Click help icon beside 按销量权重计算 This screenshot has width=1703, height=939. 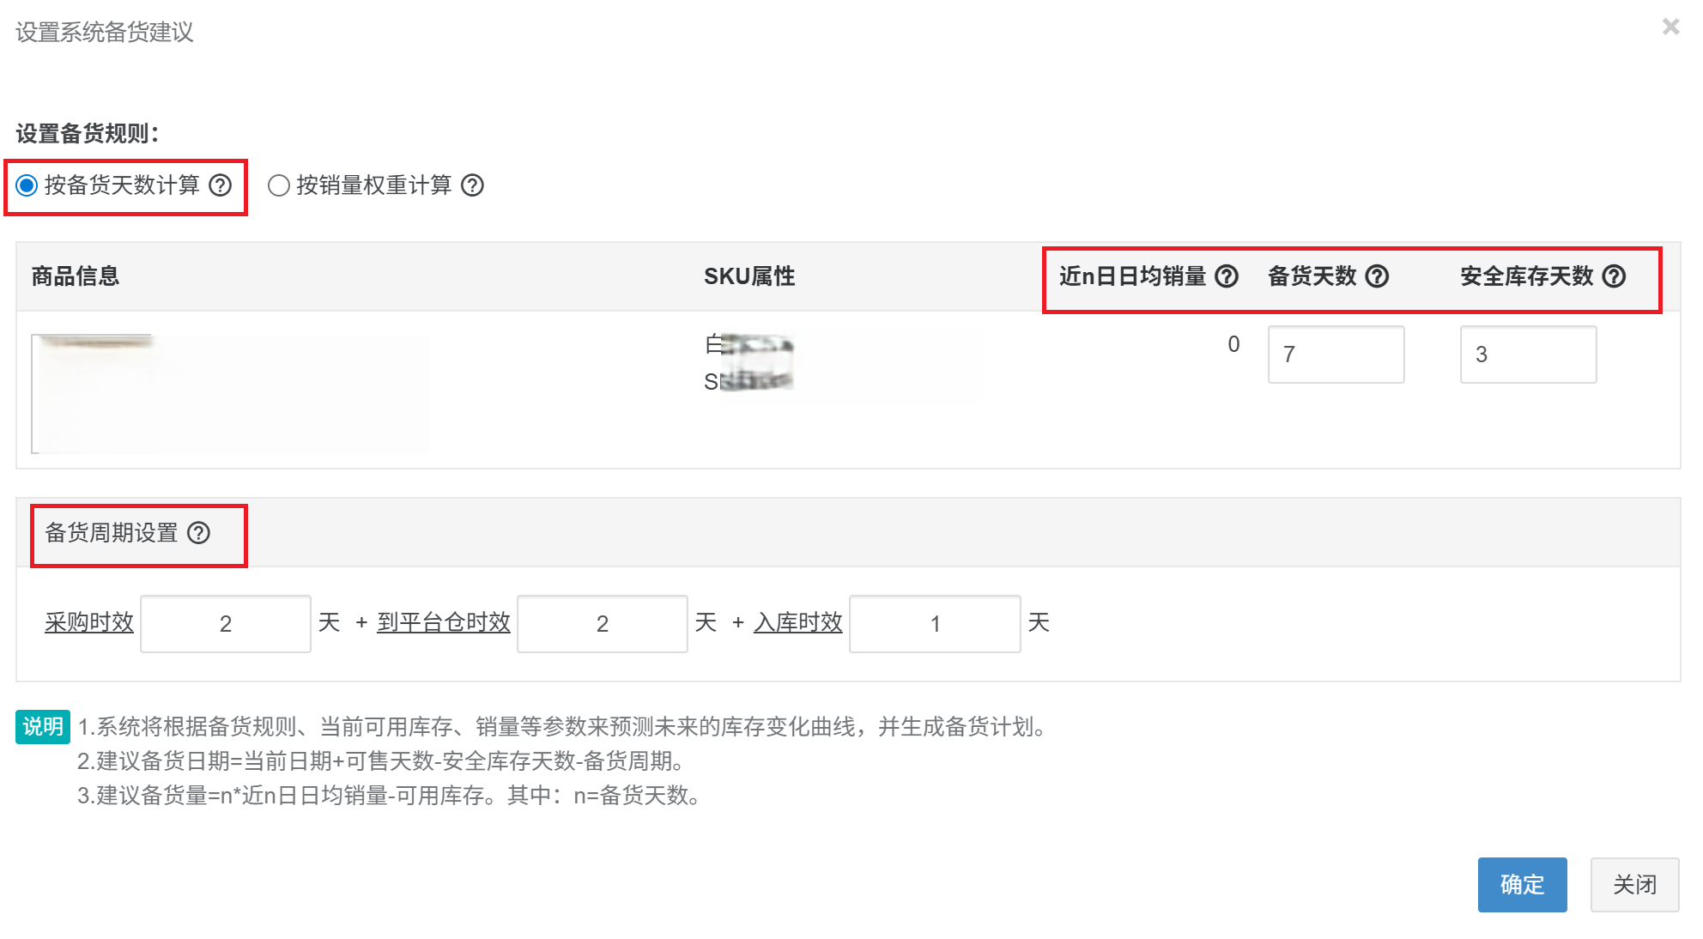473,185
